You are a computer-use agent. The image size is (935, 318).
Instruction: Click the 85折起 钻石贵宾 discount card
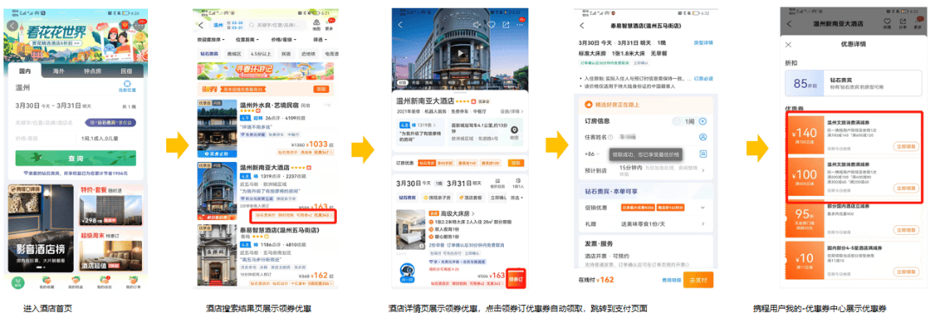click(854, 83)
